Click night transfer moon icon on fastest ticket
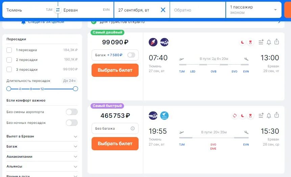The image size is (291, 177). point(242,116)
